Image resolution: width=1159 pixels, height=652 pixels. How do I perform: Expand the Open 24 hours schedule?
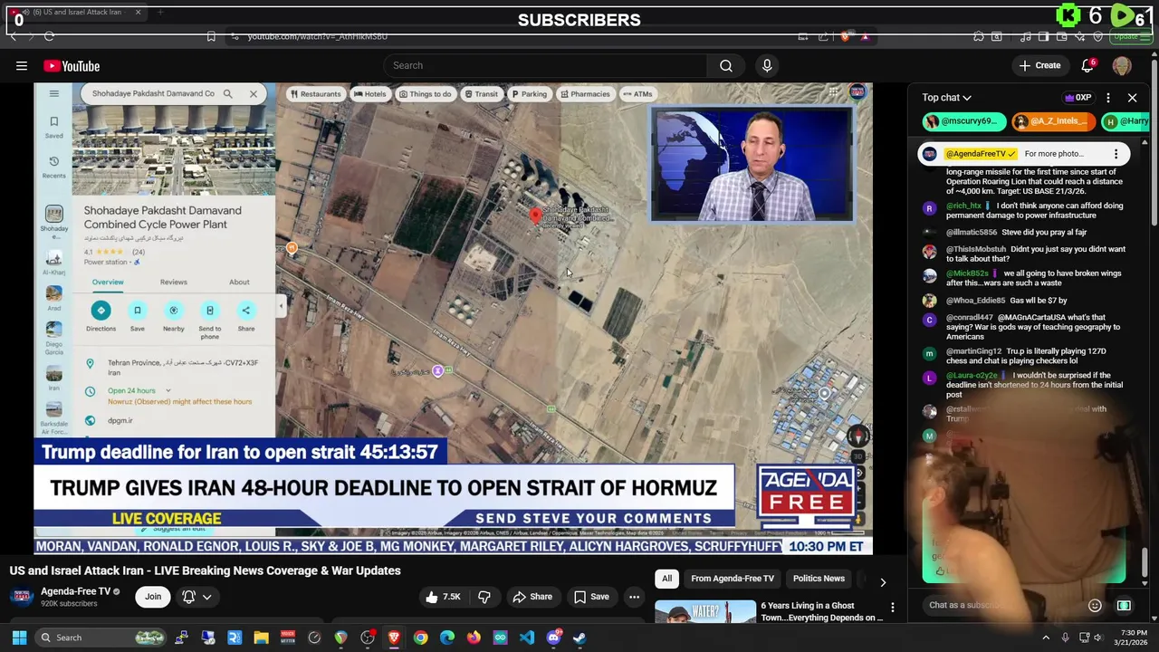pos(168,390)
